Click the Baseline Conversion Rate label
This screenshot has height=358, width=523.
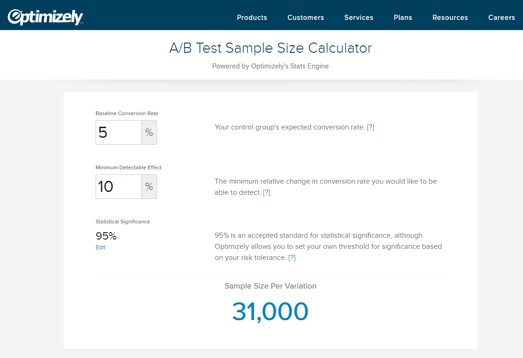click(x=127, y=113)
